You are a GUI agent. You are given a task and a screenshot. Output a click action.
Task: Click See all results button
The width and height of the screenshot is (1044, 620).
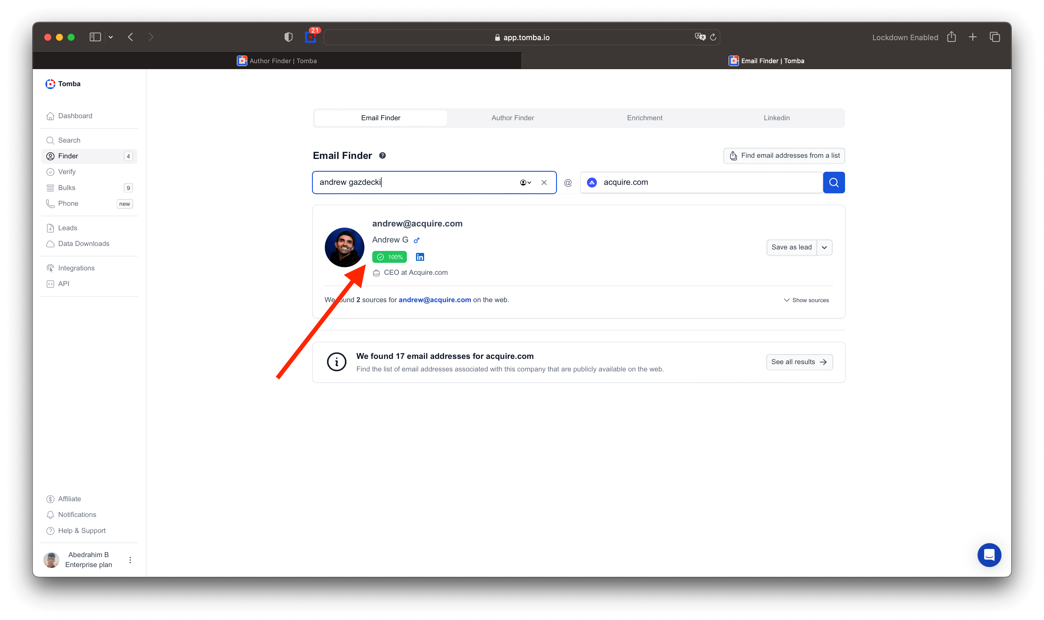799,362
